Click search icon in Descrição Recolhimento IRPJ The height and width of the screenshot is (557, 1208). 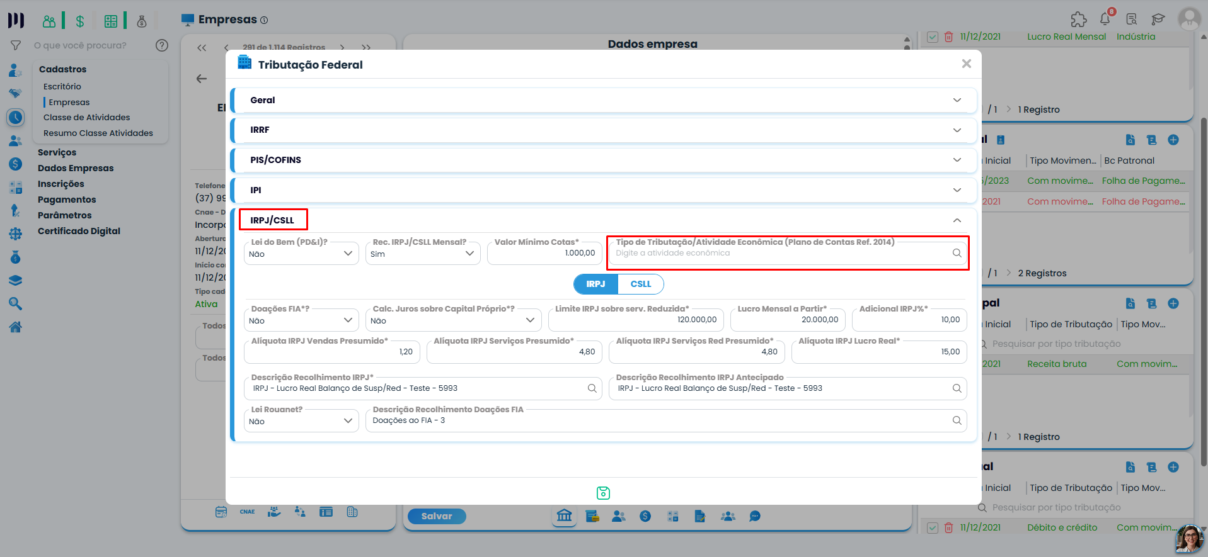592,388
